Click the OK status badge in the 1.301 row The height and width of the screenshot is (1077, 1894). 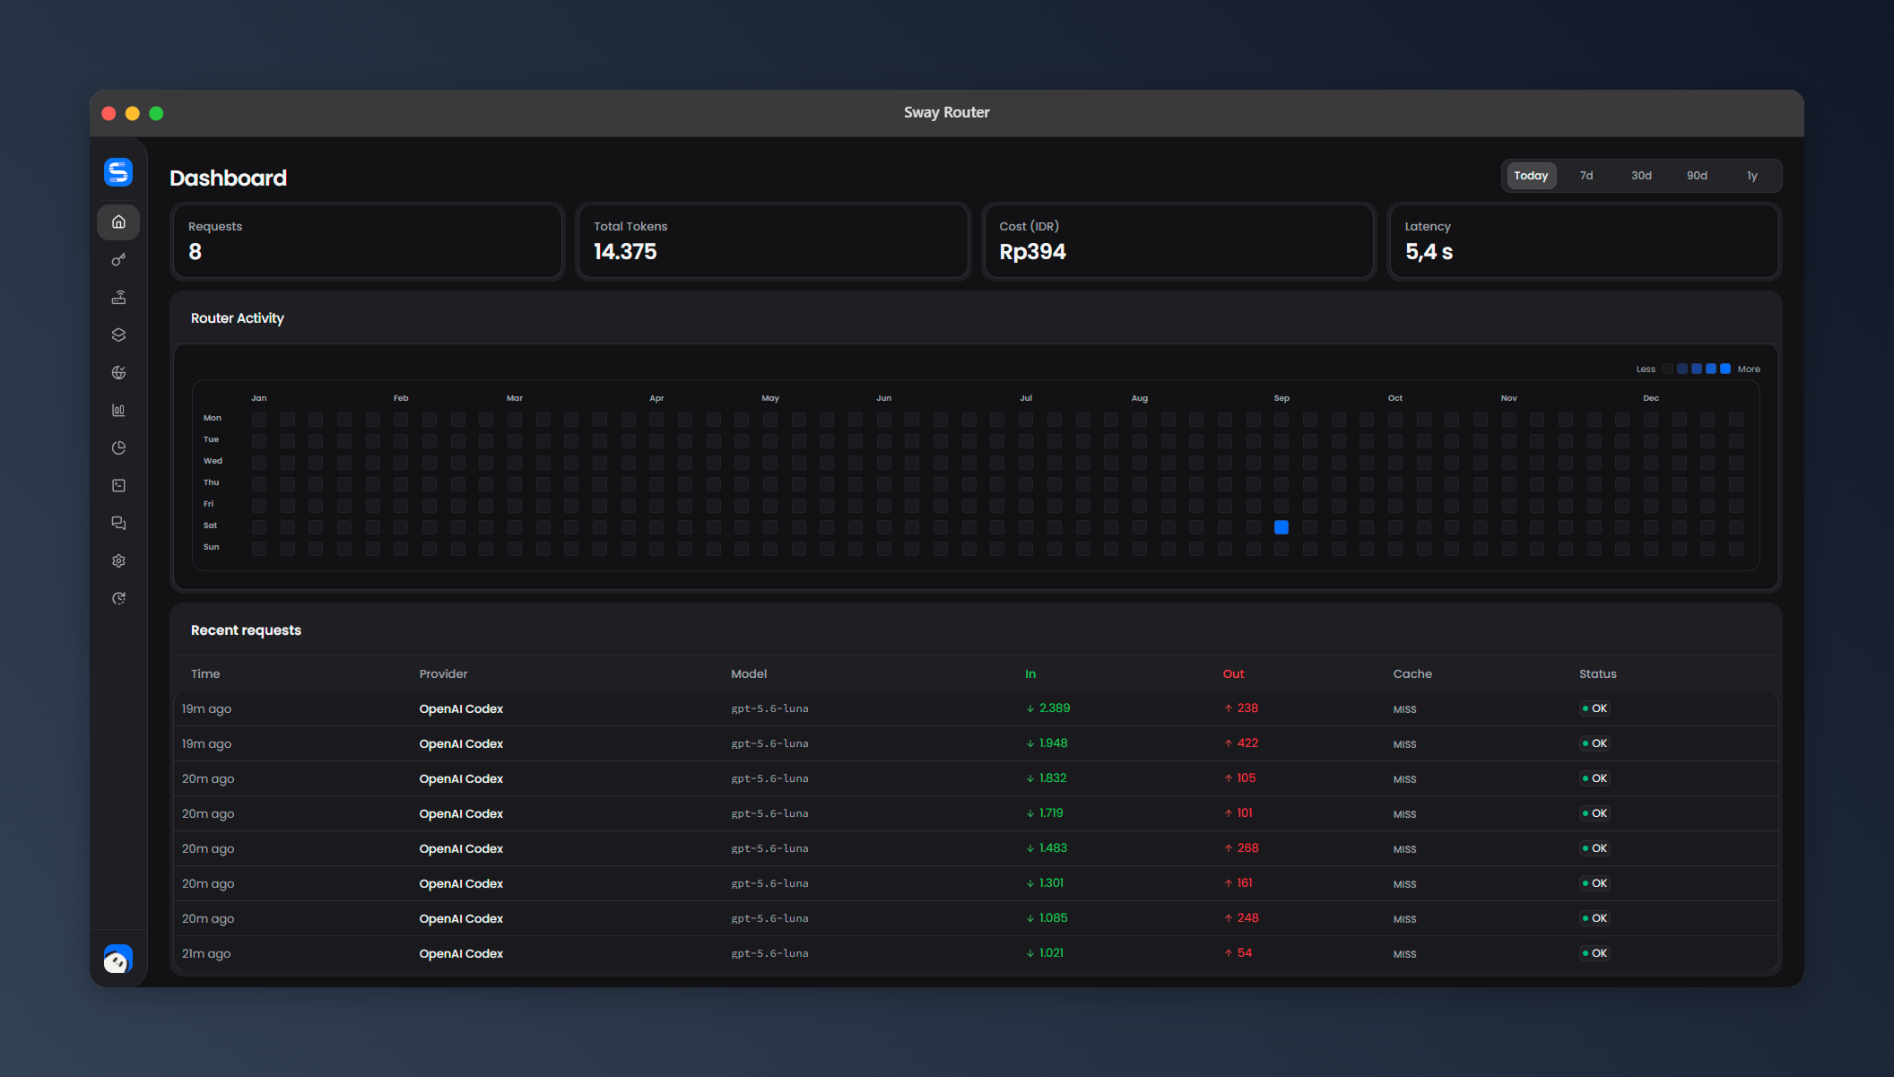coord(1594,883)
